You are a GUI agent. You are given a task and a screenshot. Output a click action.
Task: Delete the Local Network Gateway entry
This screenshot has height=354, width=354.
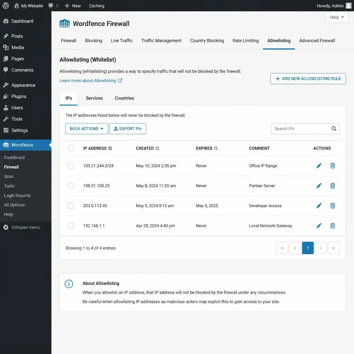coord(333,225)
